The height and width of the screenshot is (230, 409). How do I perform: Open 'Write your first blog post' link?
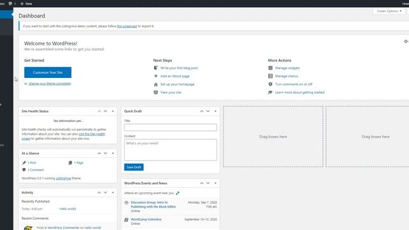(179, 68)
